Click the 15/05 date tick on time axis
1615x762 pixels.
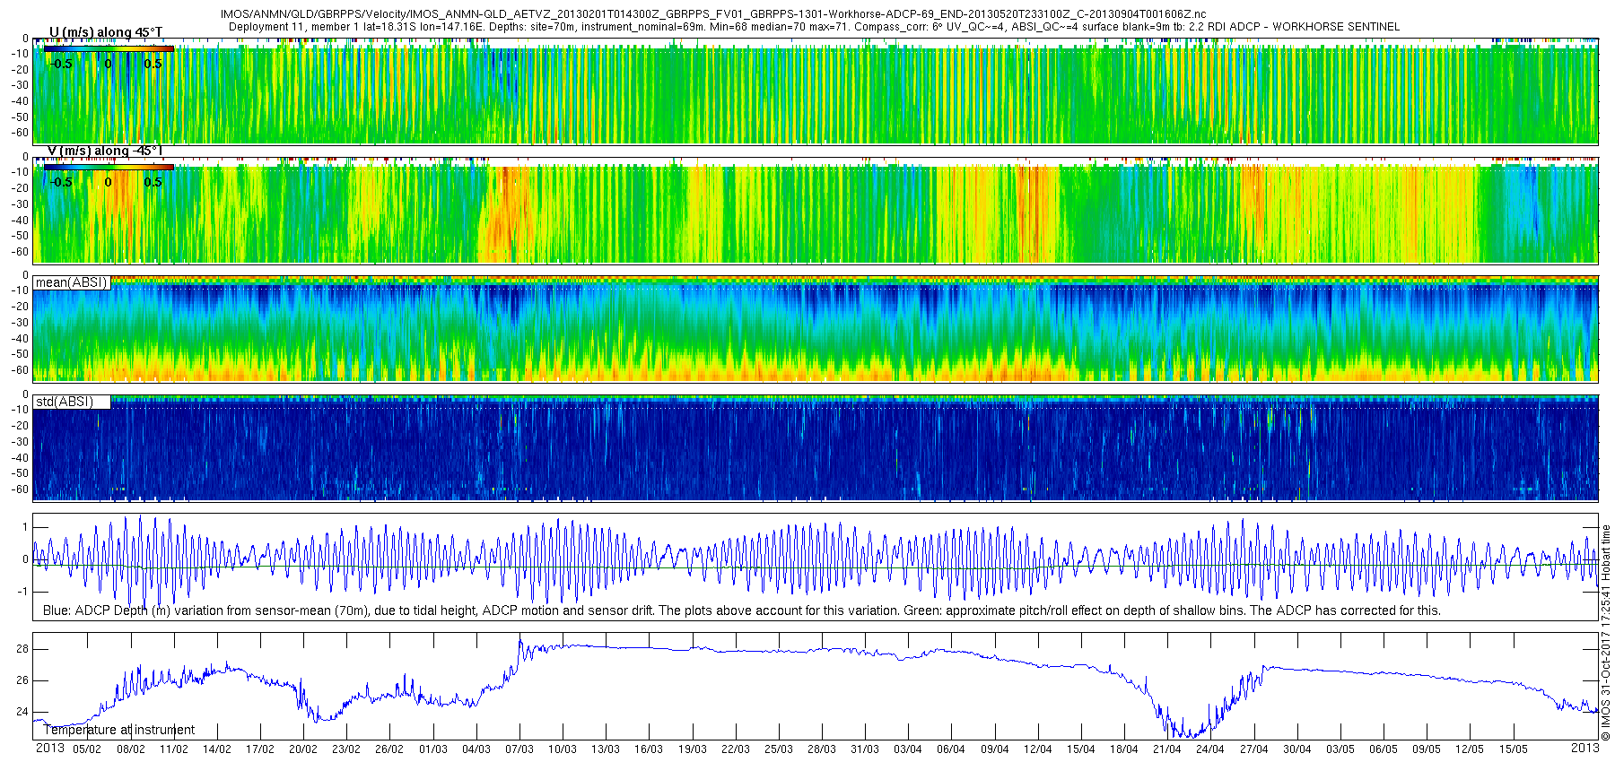pyautogui.click(x=1513, y=749)
